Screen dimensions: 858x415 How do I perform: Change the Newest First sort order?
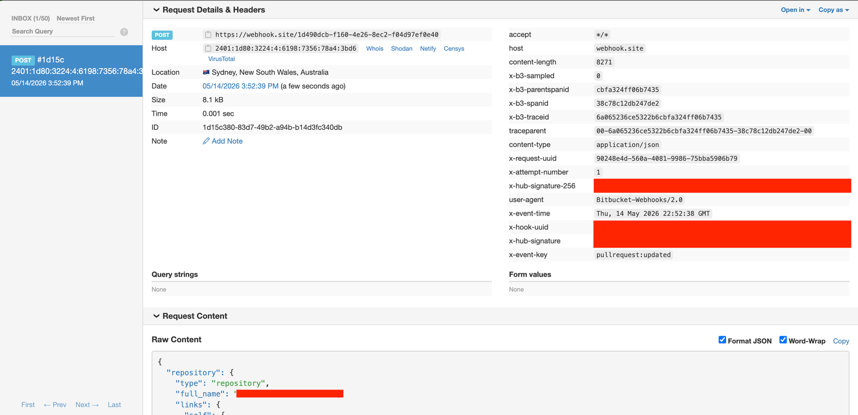76,18
